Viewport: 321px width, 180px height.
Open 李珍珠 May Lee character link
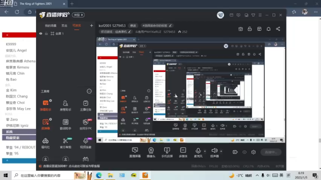(18, 109)
